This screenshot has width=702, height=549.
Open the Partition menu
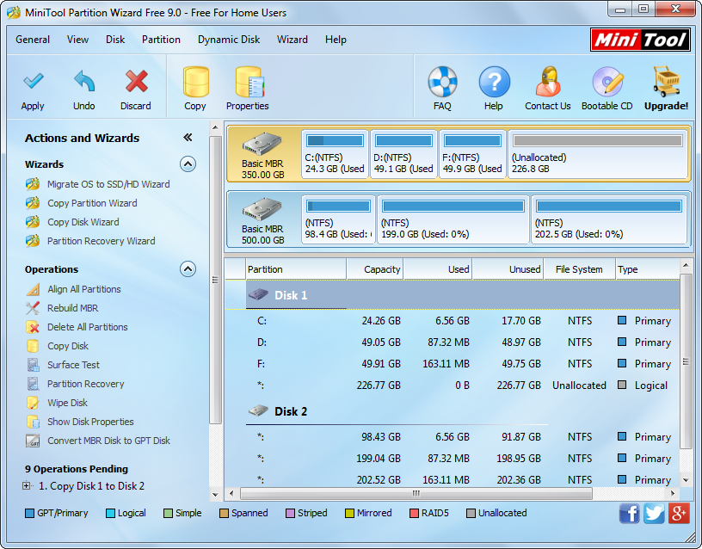click(x=161, y=40)
